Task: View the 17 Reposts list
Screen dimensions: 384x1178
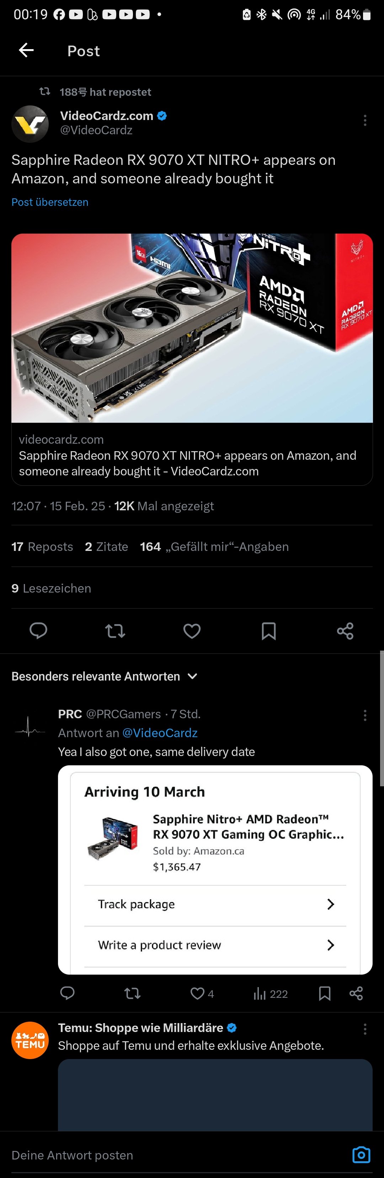Action: click(x=42, y=547)
